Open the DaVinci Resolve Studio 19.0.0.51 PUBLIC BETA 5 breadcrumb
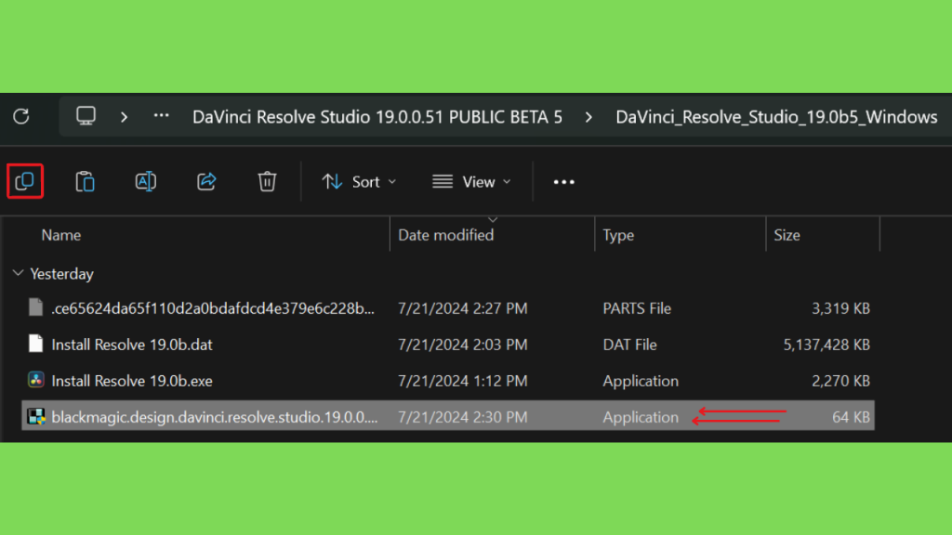This screenshot has height=535, width=952. 377,116
